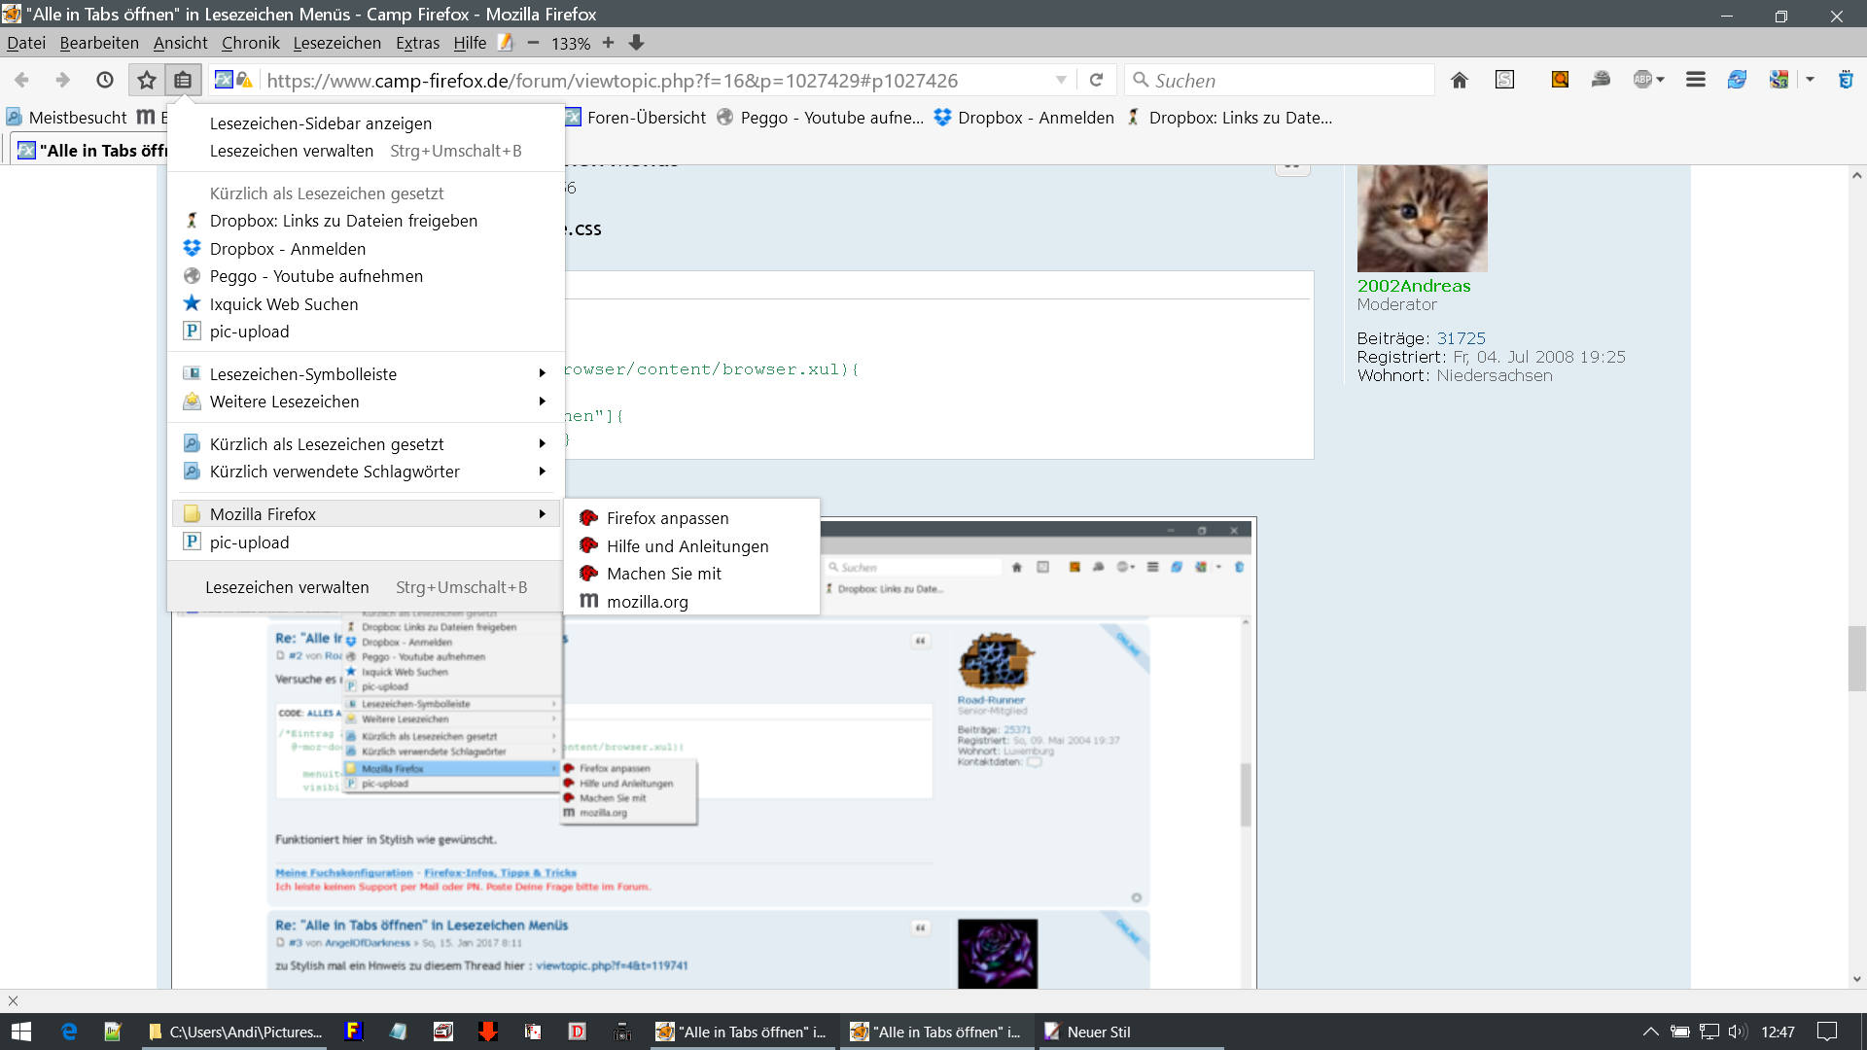Click in the Suchen search field

coord(1284,81)
